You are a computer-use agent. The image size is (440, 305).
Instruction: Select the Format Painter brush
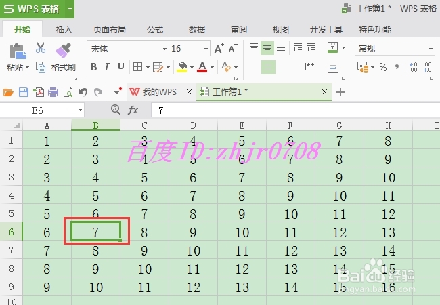click(x=63, y=50)
